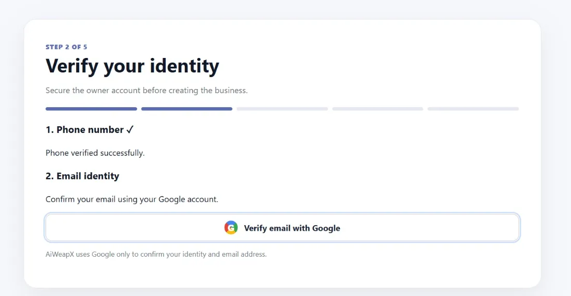Viewport: 571px width, 296px height.
Task: Click the word identity in the main title
Action: 184,66
